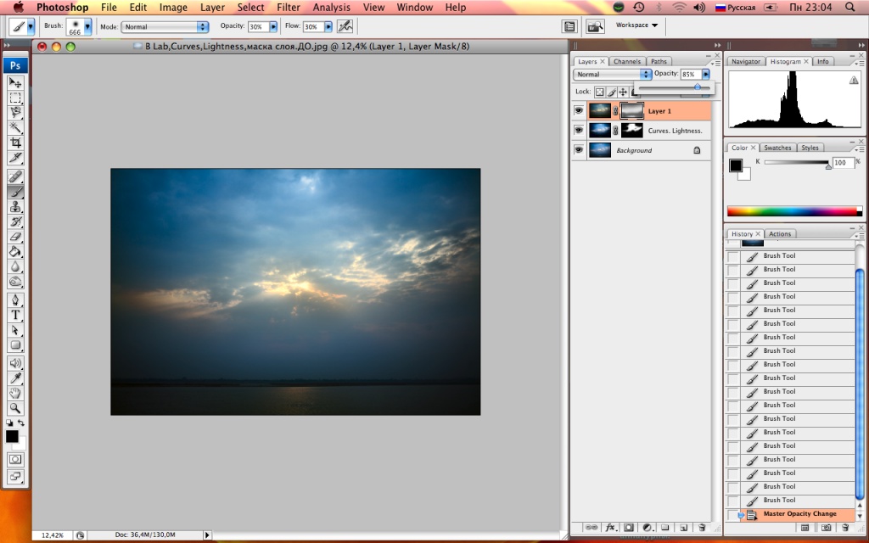Select Master Opacity Change history state
Viewport: 869px width, 543px height.
pyautogui.click(x=799, y=514)
